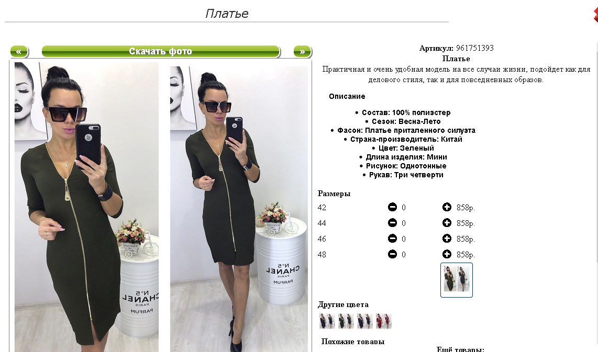This screenshot has width=598, height=352.
Task: Increase quantity for size 46
Action: point(447,239)
